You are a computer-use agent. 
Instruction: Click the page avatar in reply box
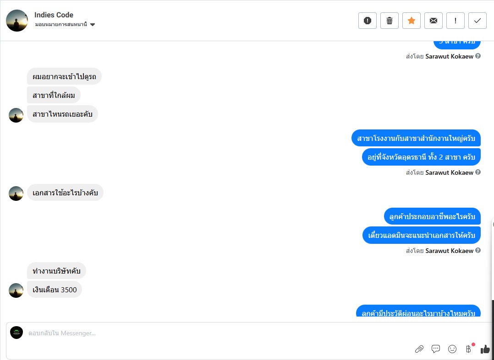(16, 333)
